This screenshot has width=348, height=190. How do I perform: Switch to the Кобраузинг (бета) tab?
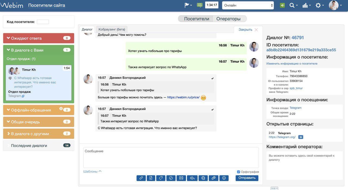(x=111, y=29)
